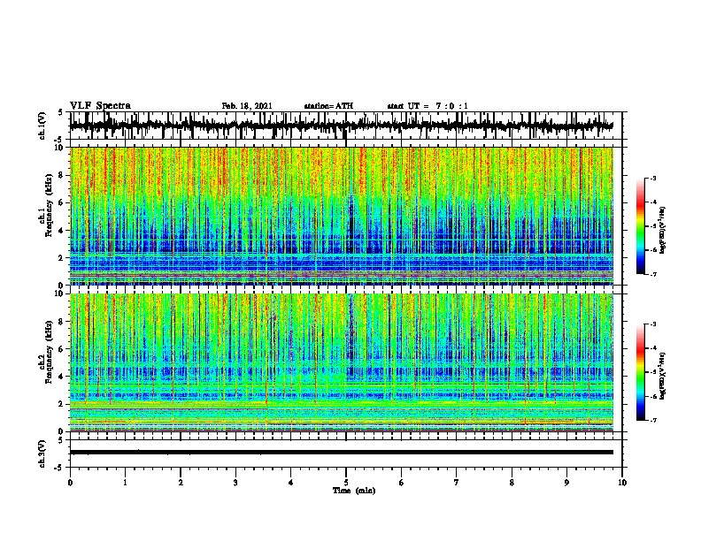The height and width of the screenshot is (541, 701).
Task: Select the "start UT = 7 : 0 : 1" text
Action: pyautogui.click(x=428, y=106)
